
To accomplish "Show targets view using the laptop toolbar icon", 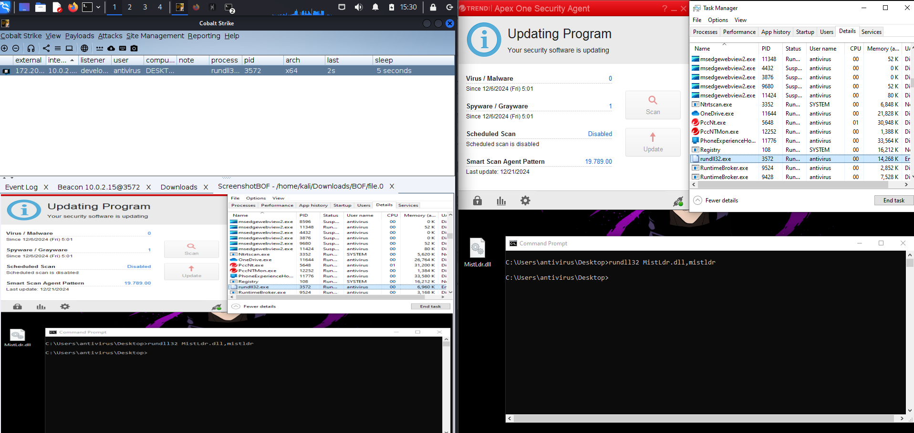I will pos(69,48).
